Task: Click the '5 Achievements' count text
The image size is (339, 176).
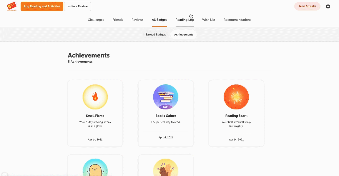Action: point(80,62)
